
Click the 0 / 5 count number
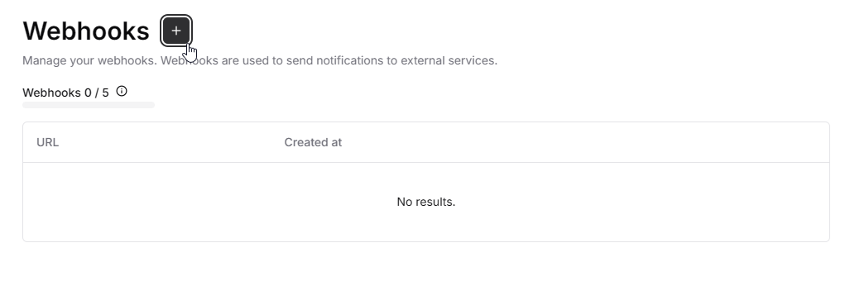tap(97, 93)
